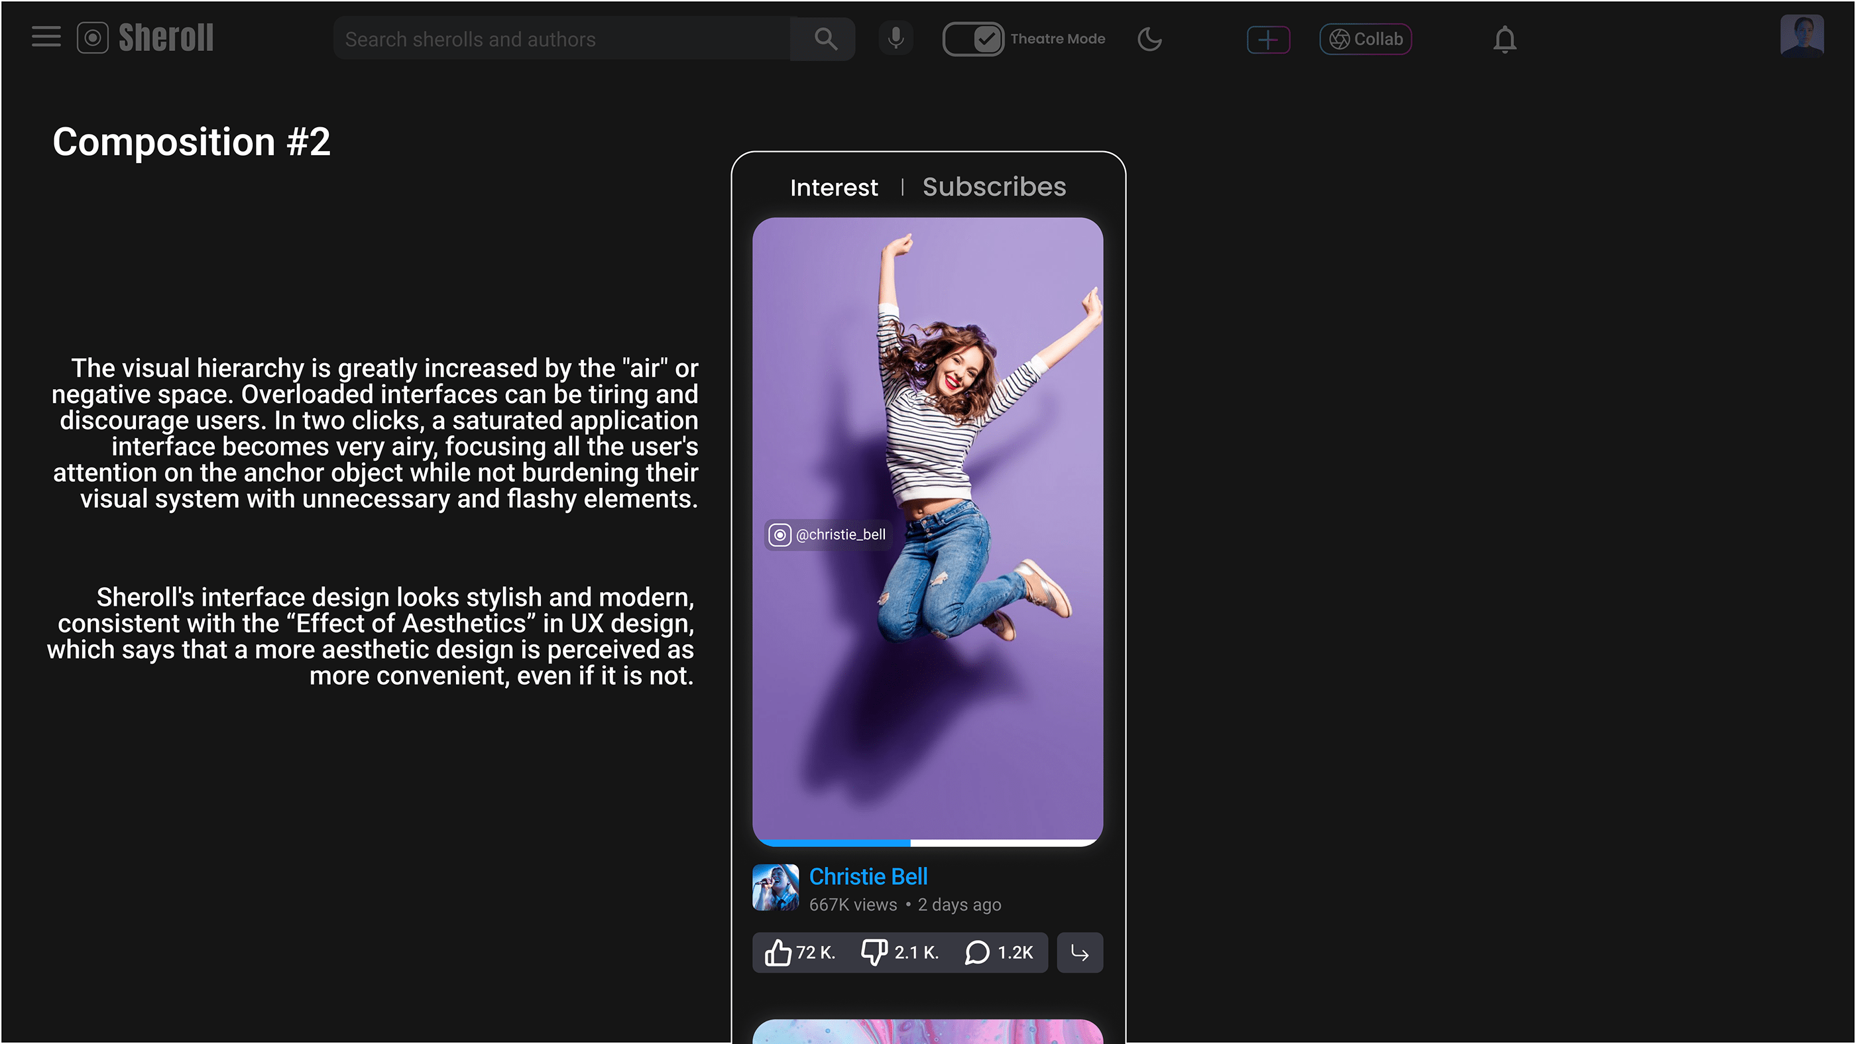Open the Collab button
Image resolution: width=1856 pixels, height=1044 pixels.
[1365, 40]
